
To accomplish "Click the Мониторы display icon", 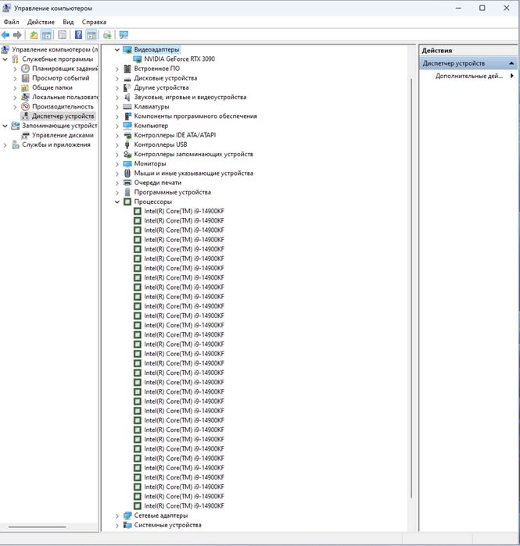I will point(127,164).
